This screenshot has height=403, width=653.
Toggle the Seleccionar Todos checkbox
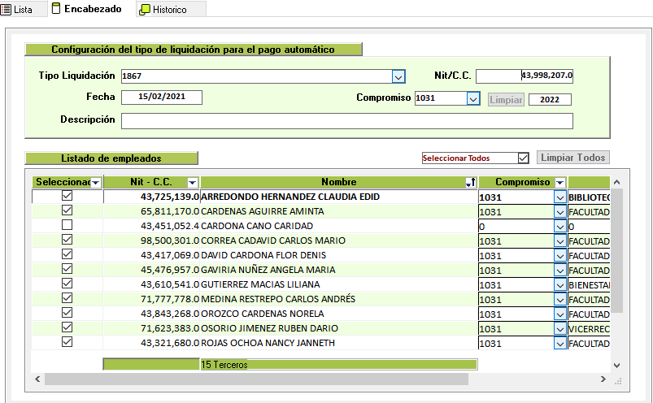coord(524,158)
